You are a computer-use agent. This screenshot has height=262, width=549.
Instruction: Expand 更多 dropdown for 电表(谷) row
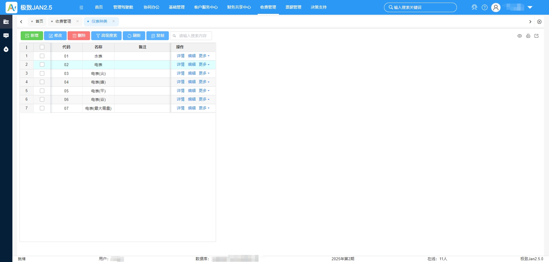[204, 99]
